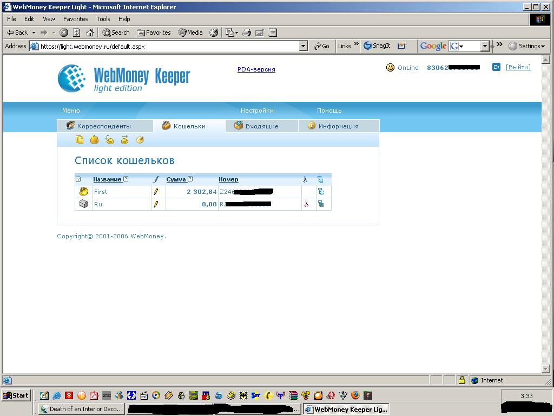Open the Tools menu

tap(103, 19)
